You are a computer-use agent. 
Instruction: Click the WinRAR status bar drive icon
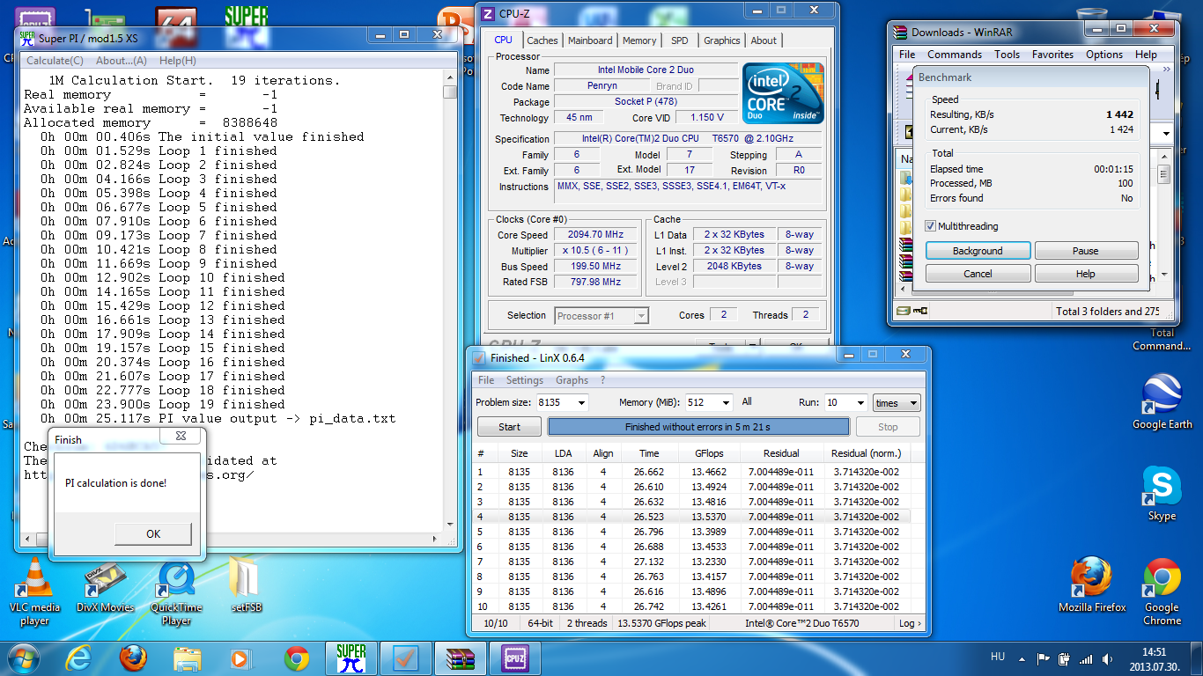[x=903, y=311]
